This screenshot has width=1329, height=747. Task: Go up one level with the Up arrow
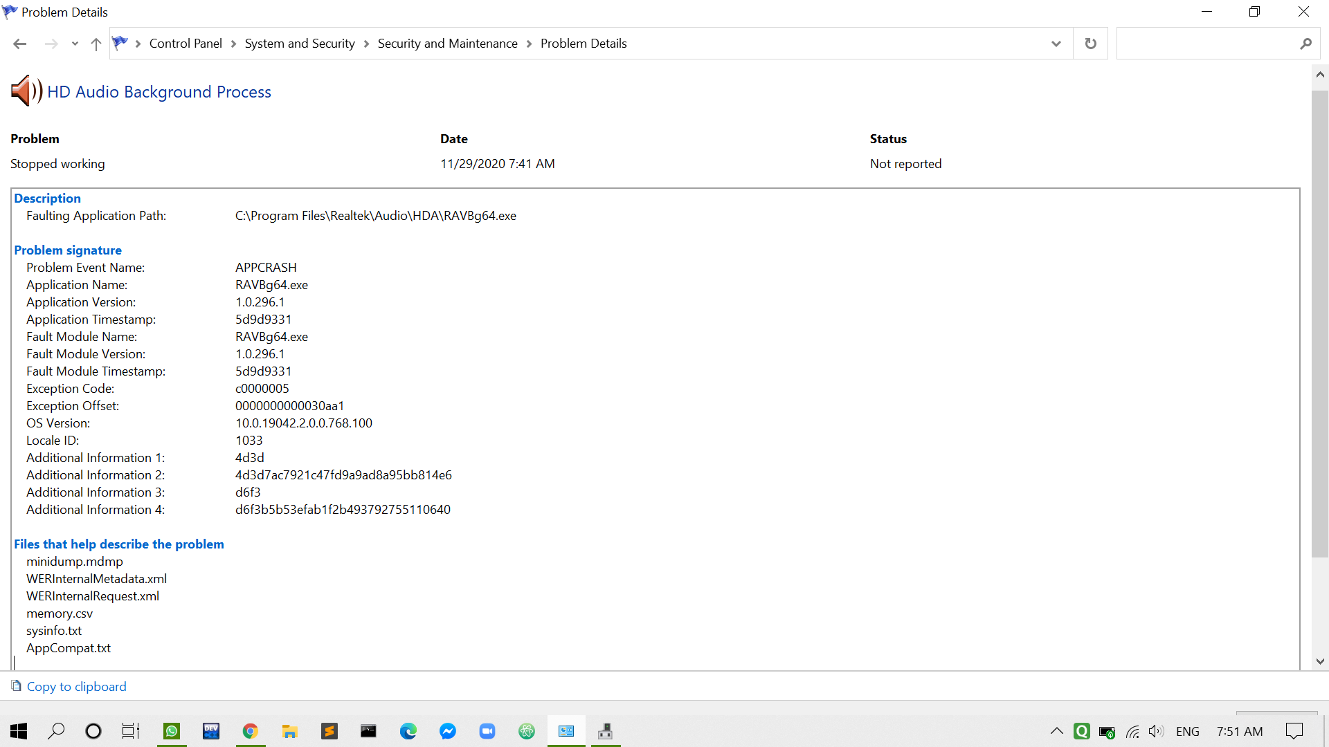click(x=96, y=44)
